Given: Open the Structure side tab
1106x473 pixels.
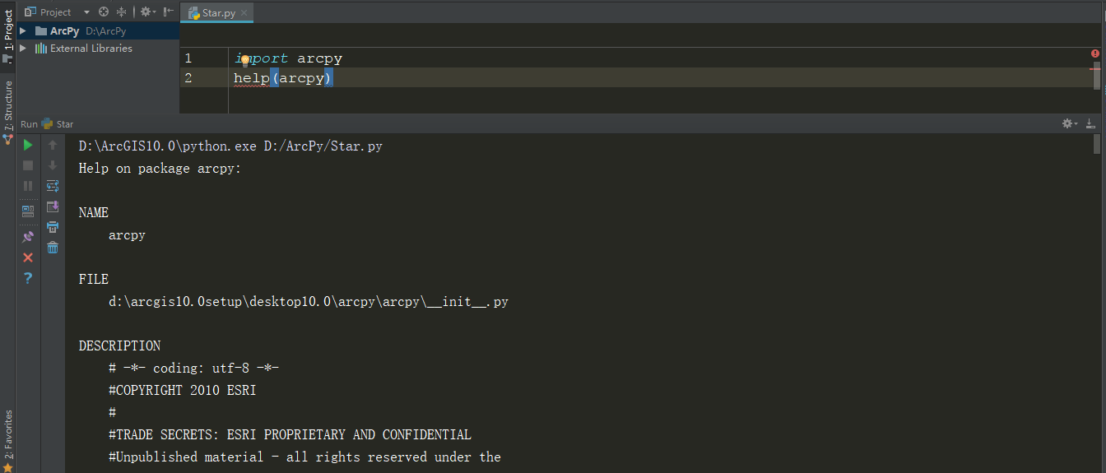Looking at the screenshot, I should [x=8, y=104].
